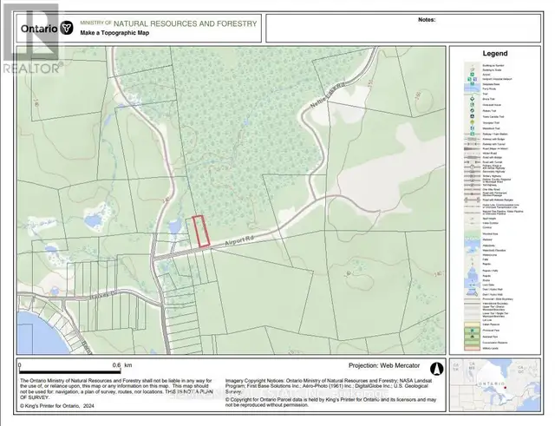Click the north arrow compass icon

[437, 368]
